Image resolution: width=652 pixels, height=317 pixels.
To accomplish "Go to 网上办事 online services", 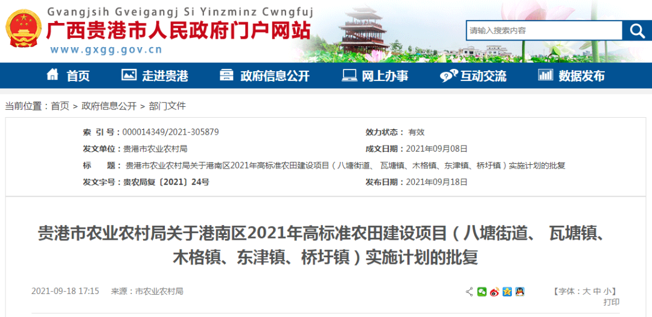I will [x=375, y=75].
